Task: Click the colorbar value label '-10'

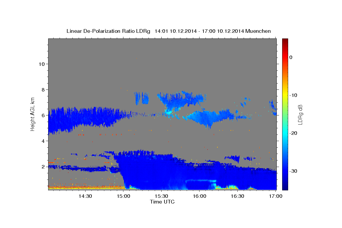Action: click(x=293, y=95)
